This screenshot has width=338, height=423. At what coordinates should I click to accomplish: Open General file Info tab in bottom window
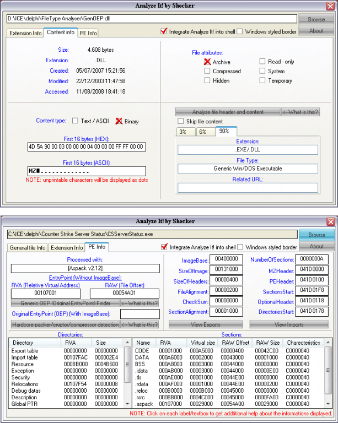click(28, 248)
